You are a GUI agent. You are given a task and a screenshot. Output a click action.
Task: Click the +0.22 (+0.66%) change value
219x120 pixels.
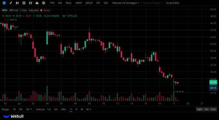[51, 16]
